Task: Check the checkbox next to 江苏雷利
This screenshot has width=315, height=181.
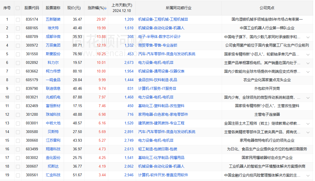Action: pyautogui.click(x=18, y=141)
